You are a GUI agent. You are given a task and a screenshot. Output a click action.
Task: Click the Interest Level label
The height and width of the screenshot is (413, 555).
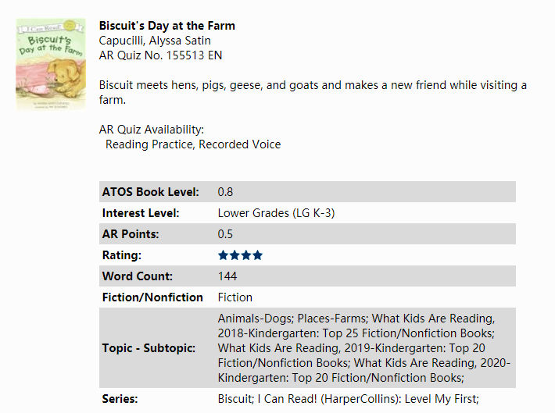click(x=141, y=213)
